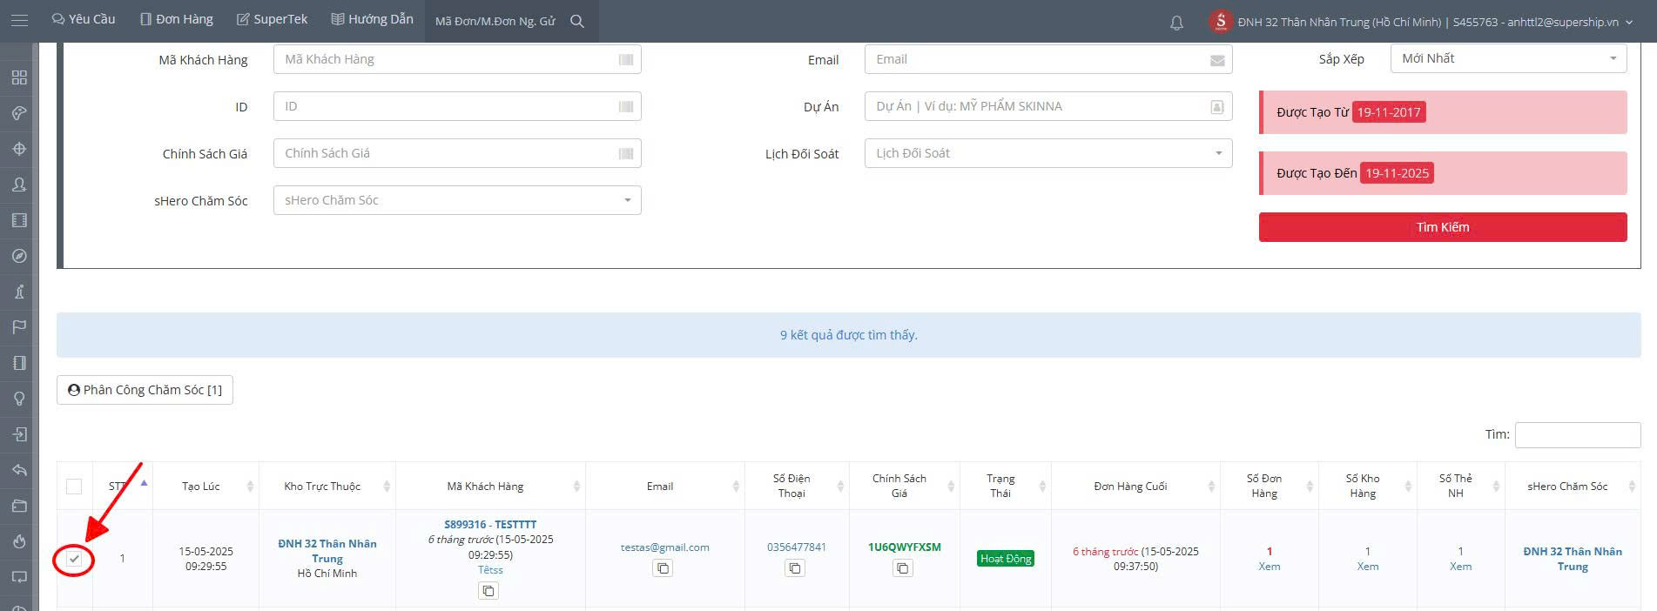This screenshot has height=611, width=1657.
Task: Click Xem under Số Kho Hàng
Action: coord(1368,567)
